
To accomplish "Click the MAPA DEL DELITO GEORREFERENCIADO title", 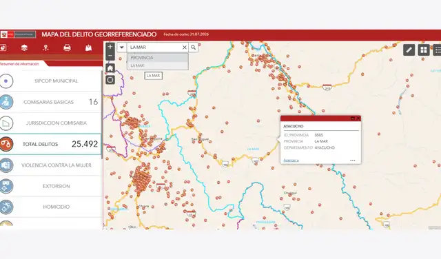I will 99,34.
